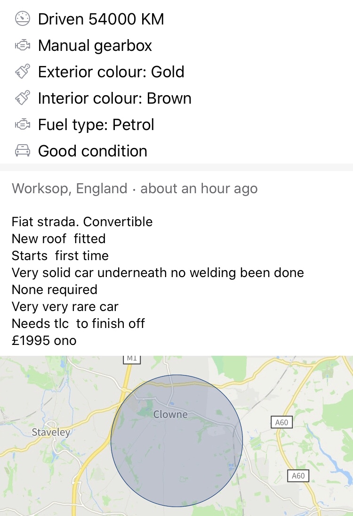The image size is (353, 516).
Task: Tap the '£1995 ono' price line
Action: point(44,341)
